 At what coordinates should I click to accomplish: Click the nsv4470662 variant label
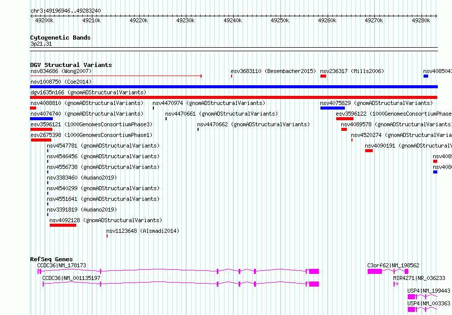(253, 124)
